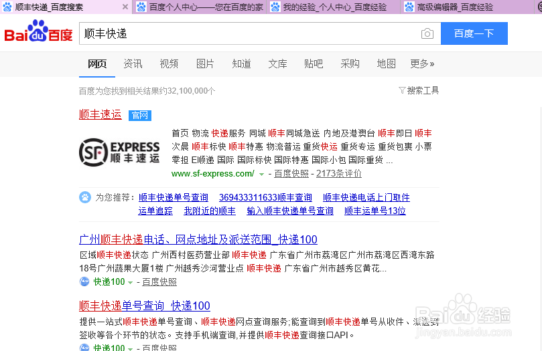Select the 视频 search category

169,64
